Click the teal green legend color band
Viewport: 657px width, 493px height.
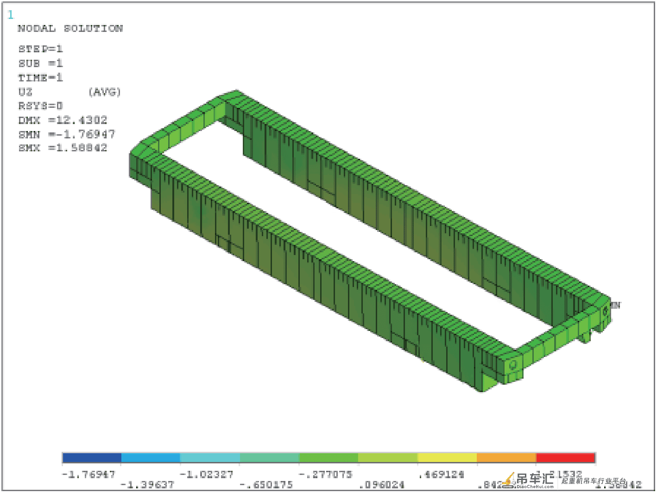269,458
